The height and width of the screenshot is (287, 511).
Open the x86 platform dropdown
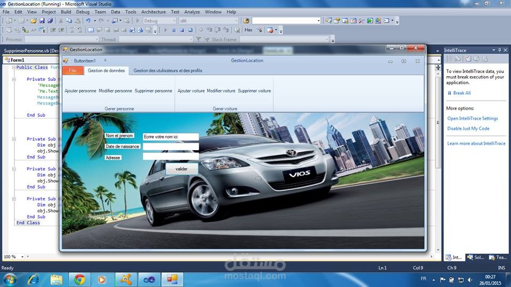tap(236, 21)
